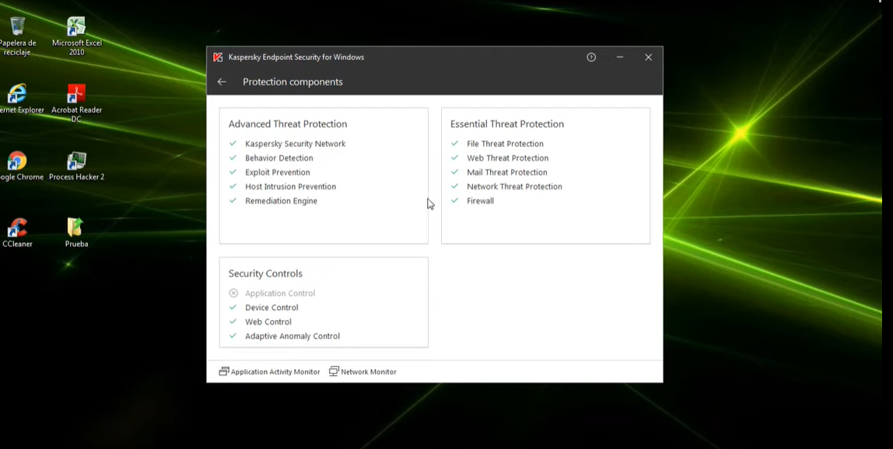Open Behavior Detection component
893x449 pixels.
point(279,158)
